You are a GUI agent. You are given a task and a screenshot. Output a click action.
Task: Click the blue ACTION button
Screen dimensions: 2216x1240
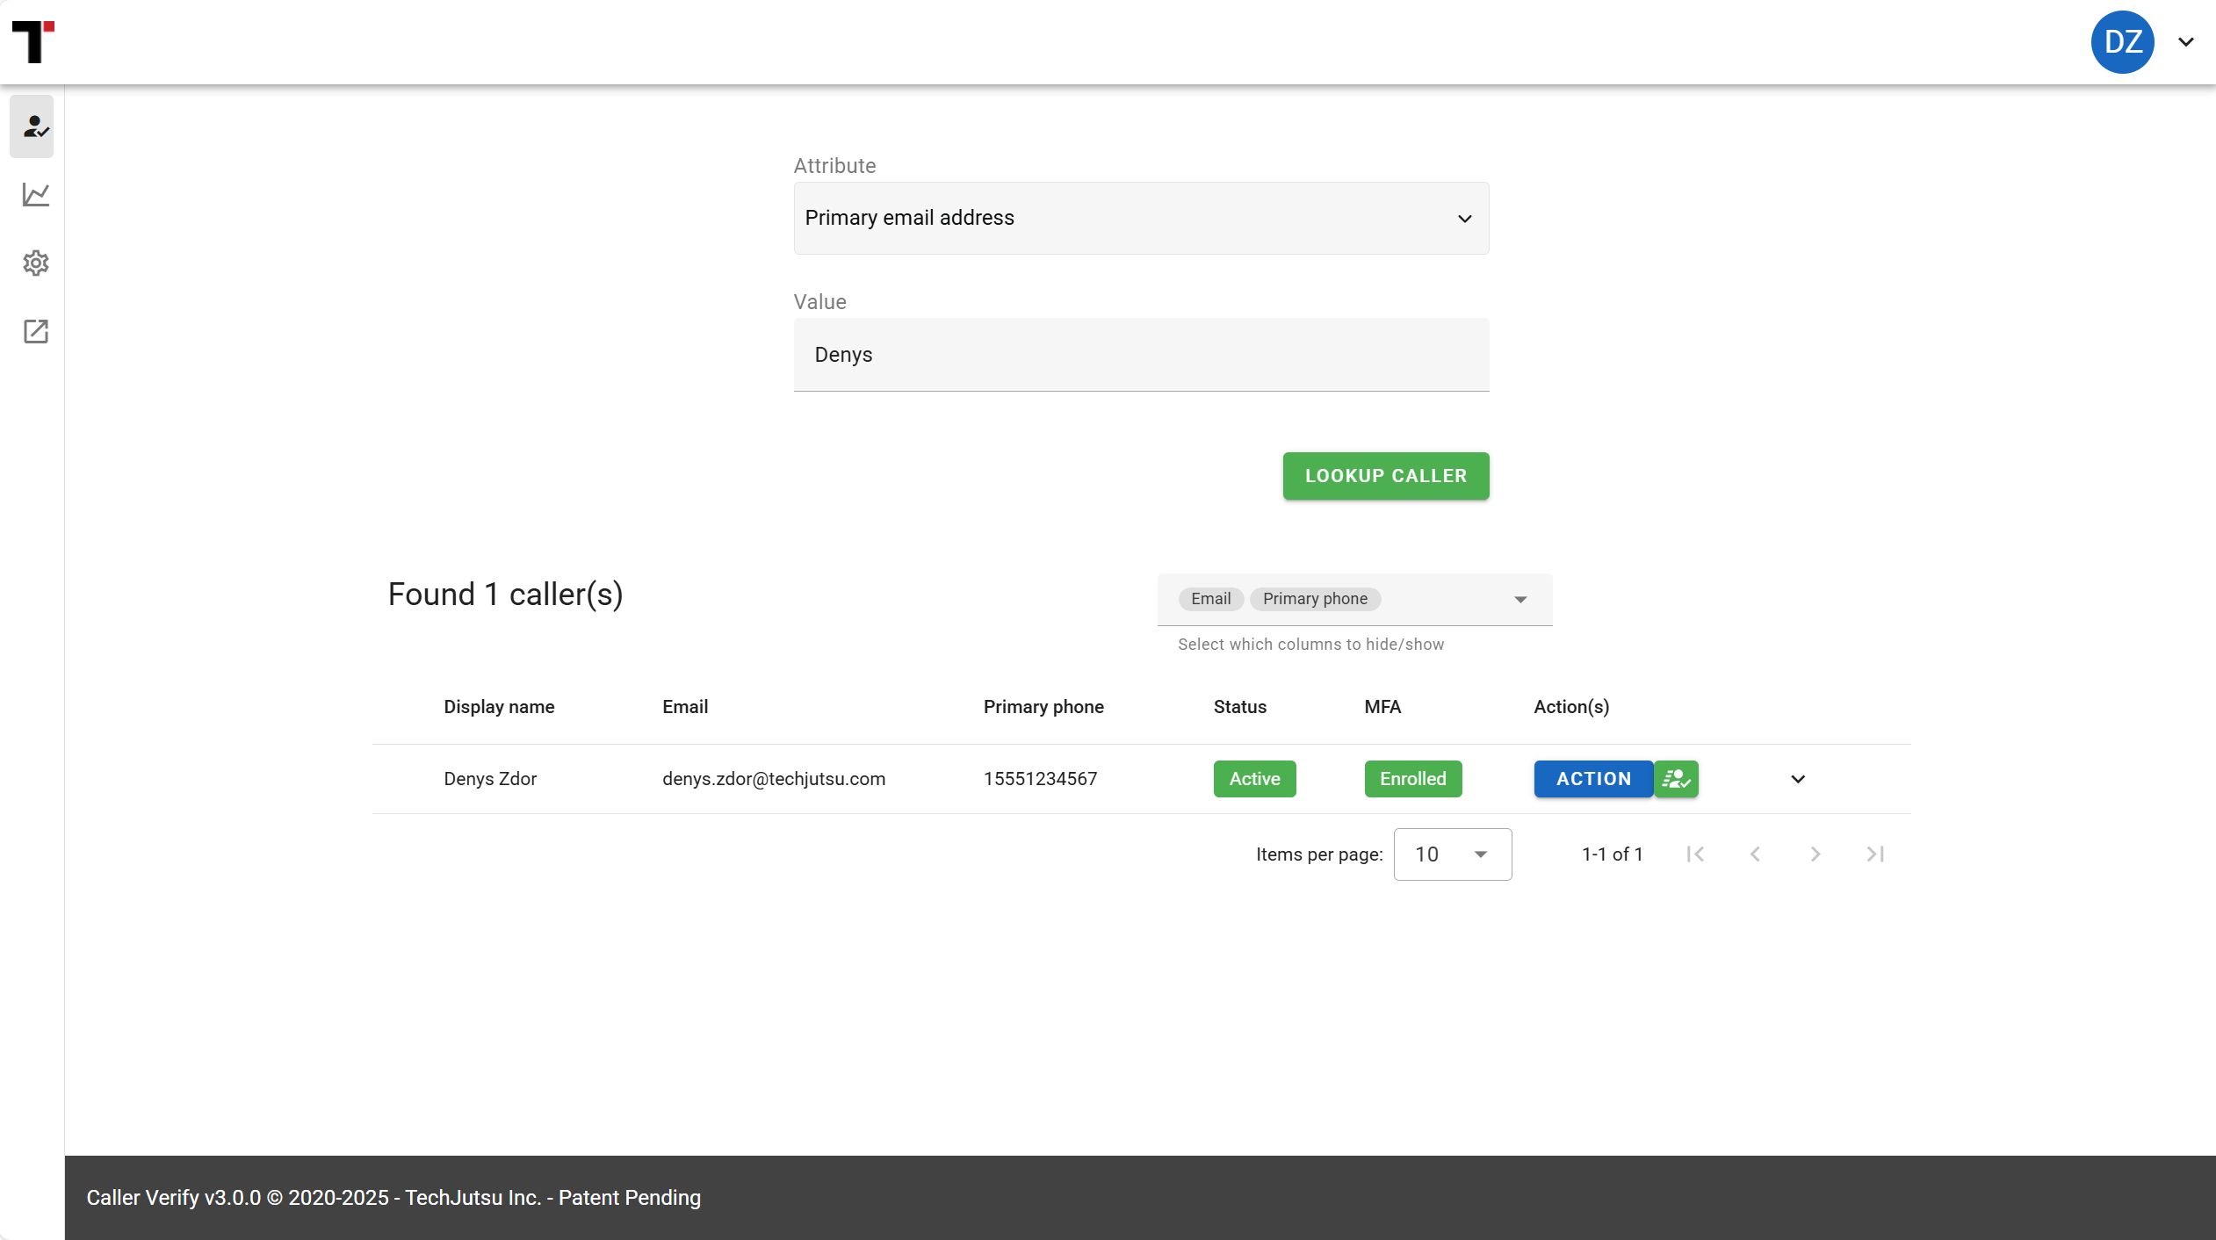(1593, 779)
